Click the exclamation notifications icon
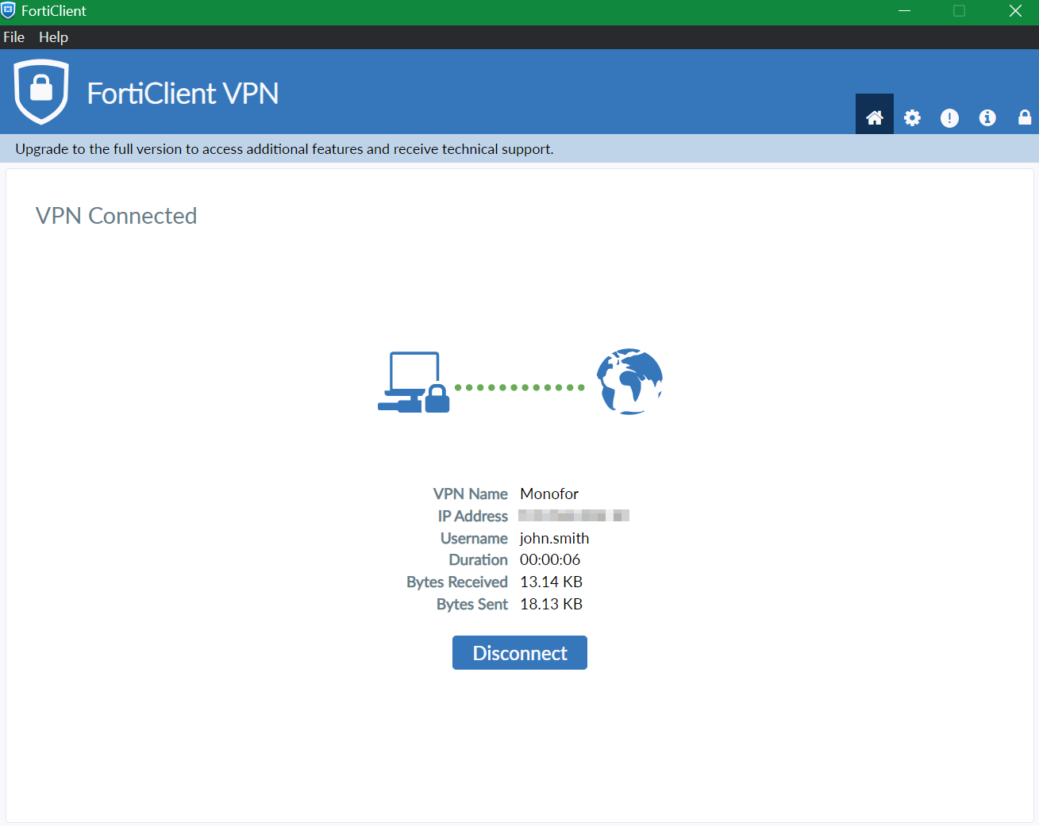This screenshot has height=826, width=1039. pyautogui.click(x=949, y=117)
